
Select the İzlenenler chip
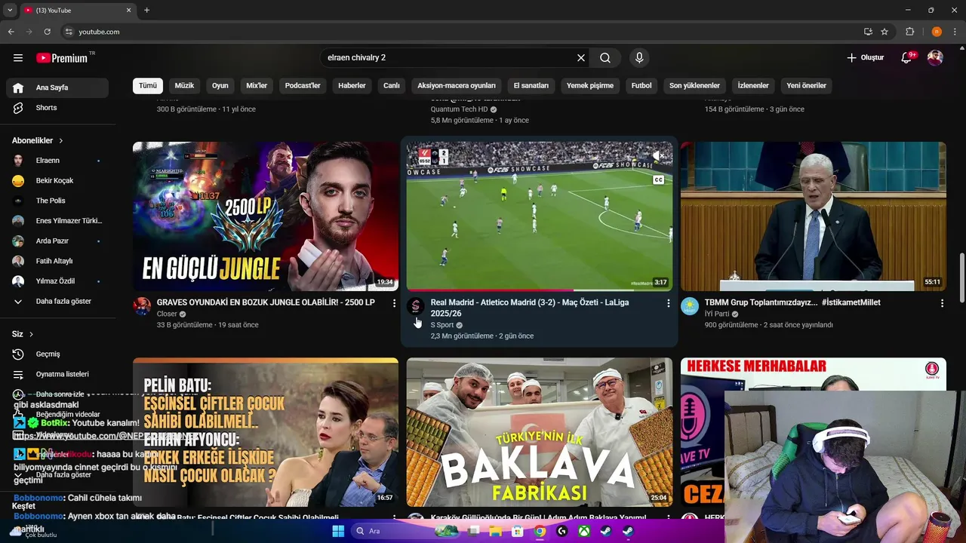(x=753, y=85)
